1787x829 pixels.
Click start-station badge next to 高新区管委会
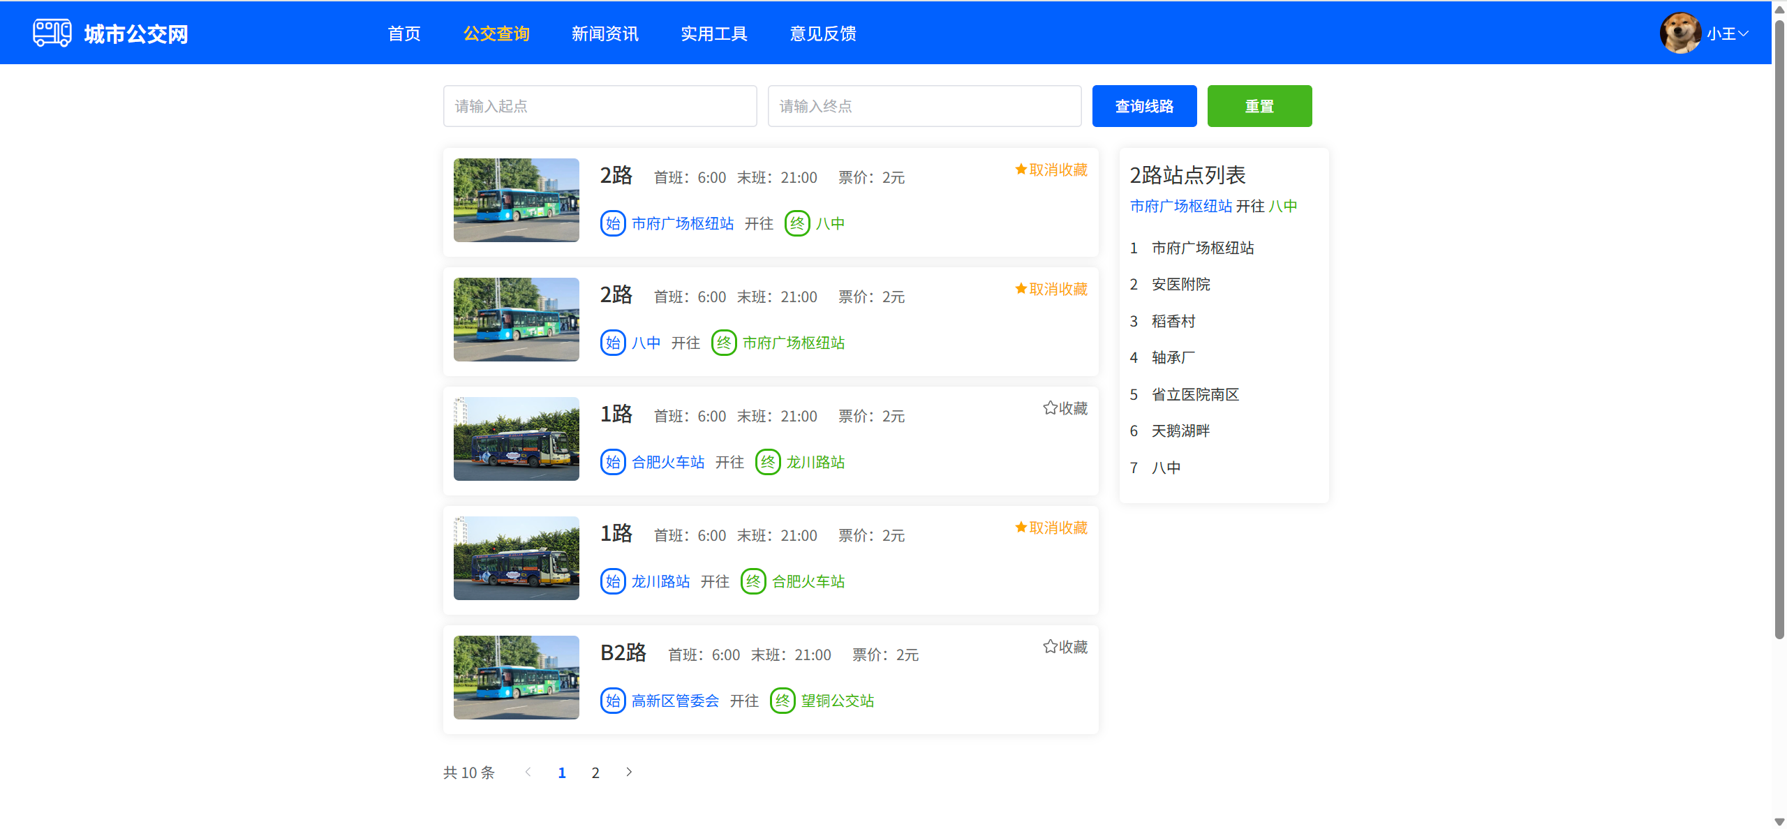[x=612, y=701]
